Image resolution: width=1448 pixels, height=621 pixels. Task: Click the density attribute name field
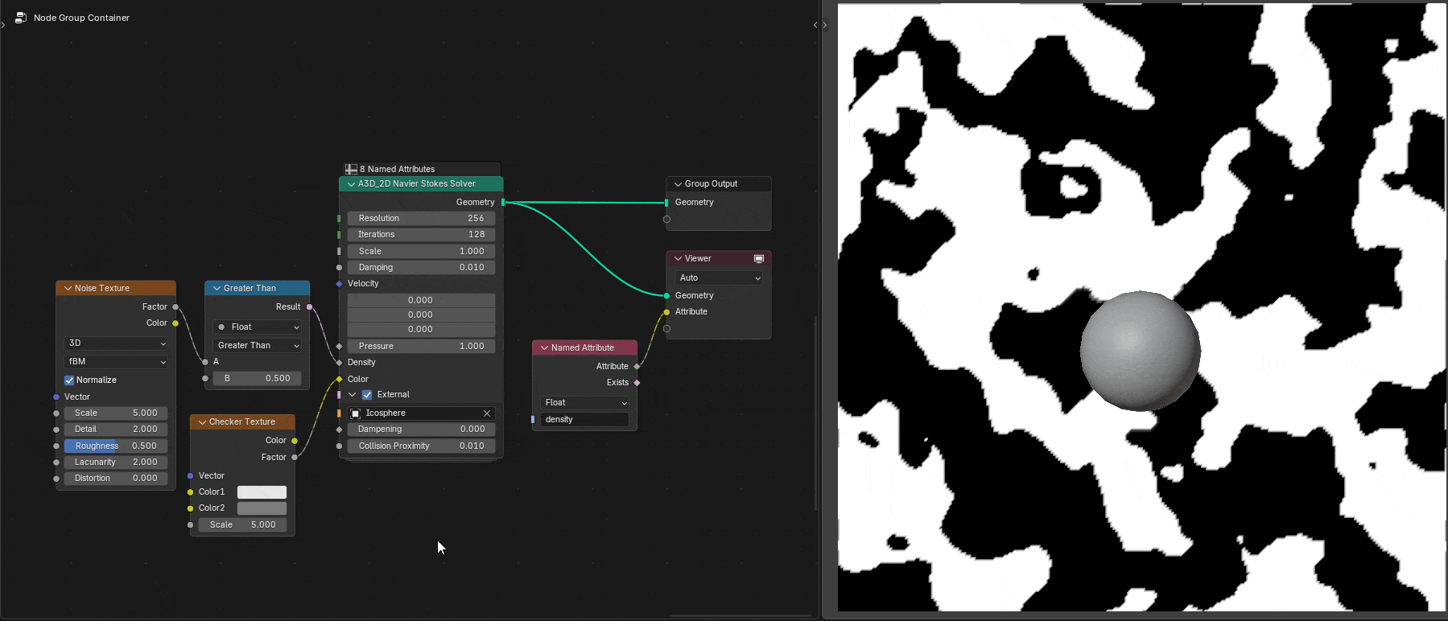(x=584, y=420)
